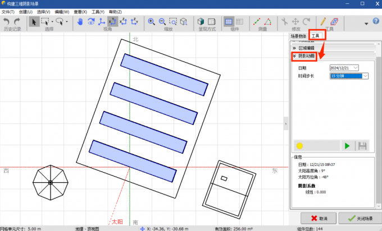Select the scissors modify tool
382x231 pixels.
(x=284, y=21)
